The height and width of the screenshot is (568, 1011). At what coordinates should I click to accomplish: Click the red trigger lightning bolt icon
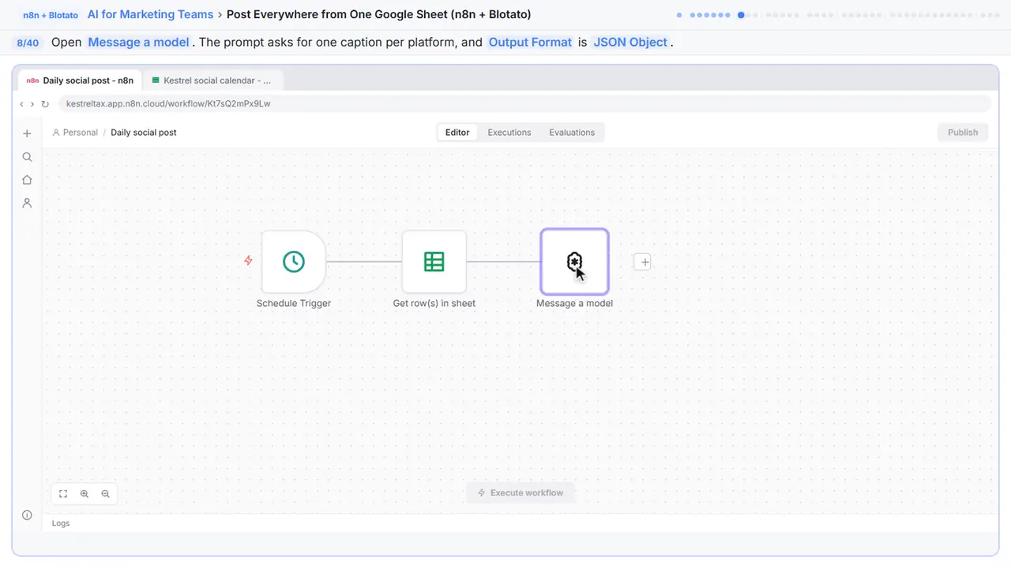[248, 260]
